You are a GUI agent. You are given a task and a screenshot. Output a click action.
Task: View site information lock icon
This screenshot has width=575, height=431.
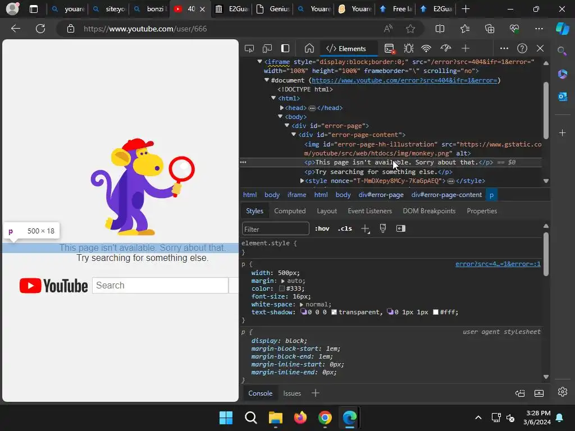[71, 29]
